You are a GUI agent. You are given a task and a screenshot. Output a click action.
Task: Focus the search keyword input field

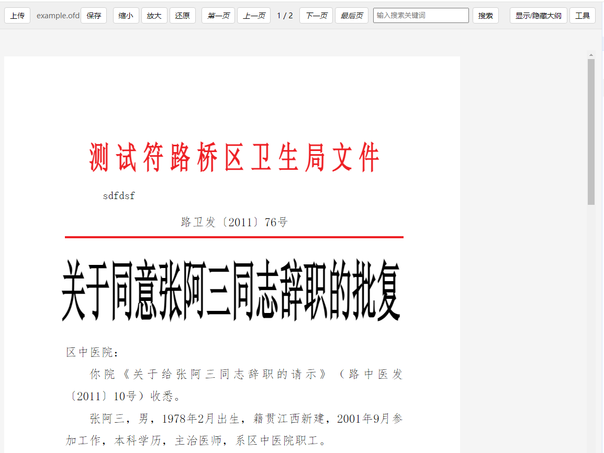(x=421, y=15)
